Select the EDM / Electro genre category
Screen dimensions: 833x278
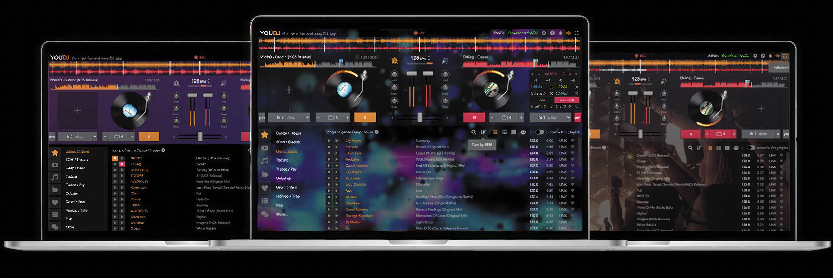pyautogui.click(x=288, y=142)
